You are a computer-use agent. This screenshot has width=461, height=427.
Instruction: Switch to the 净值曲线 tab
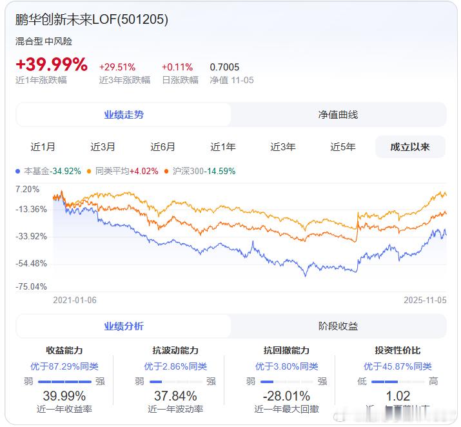[x=338, y=115]
